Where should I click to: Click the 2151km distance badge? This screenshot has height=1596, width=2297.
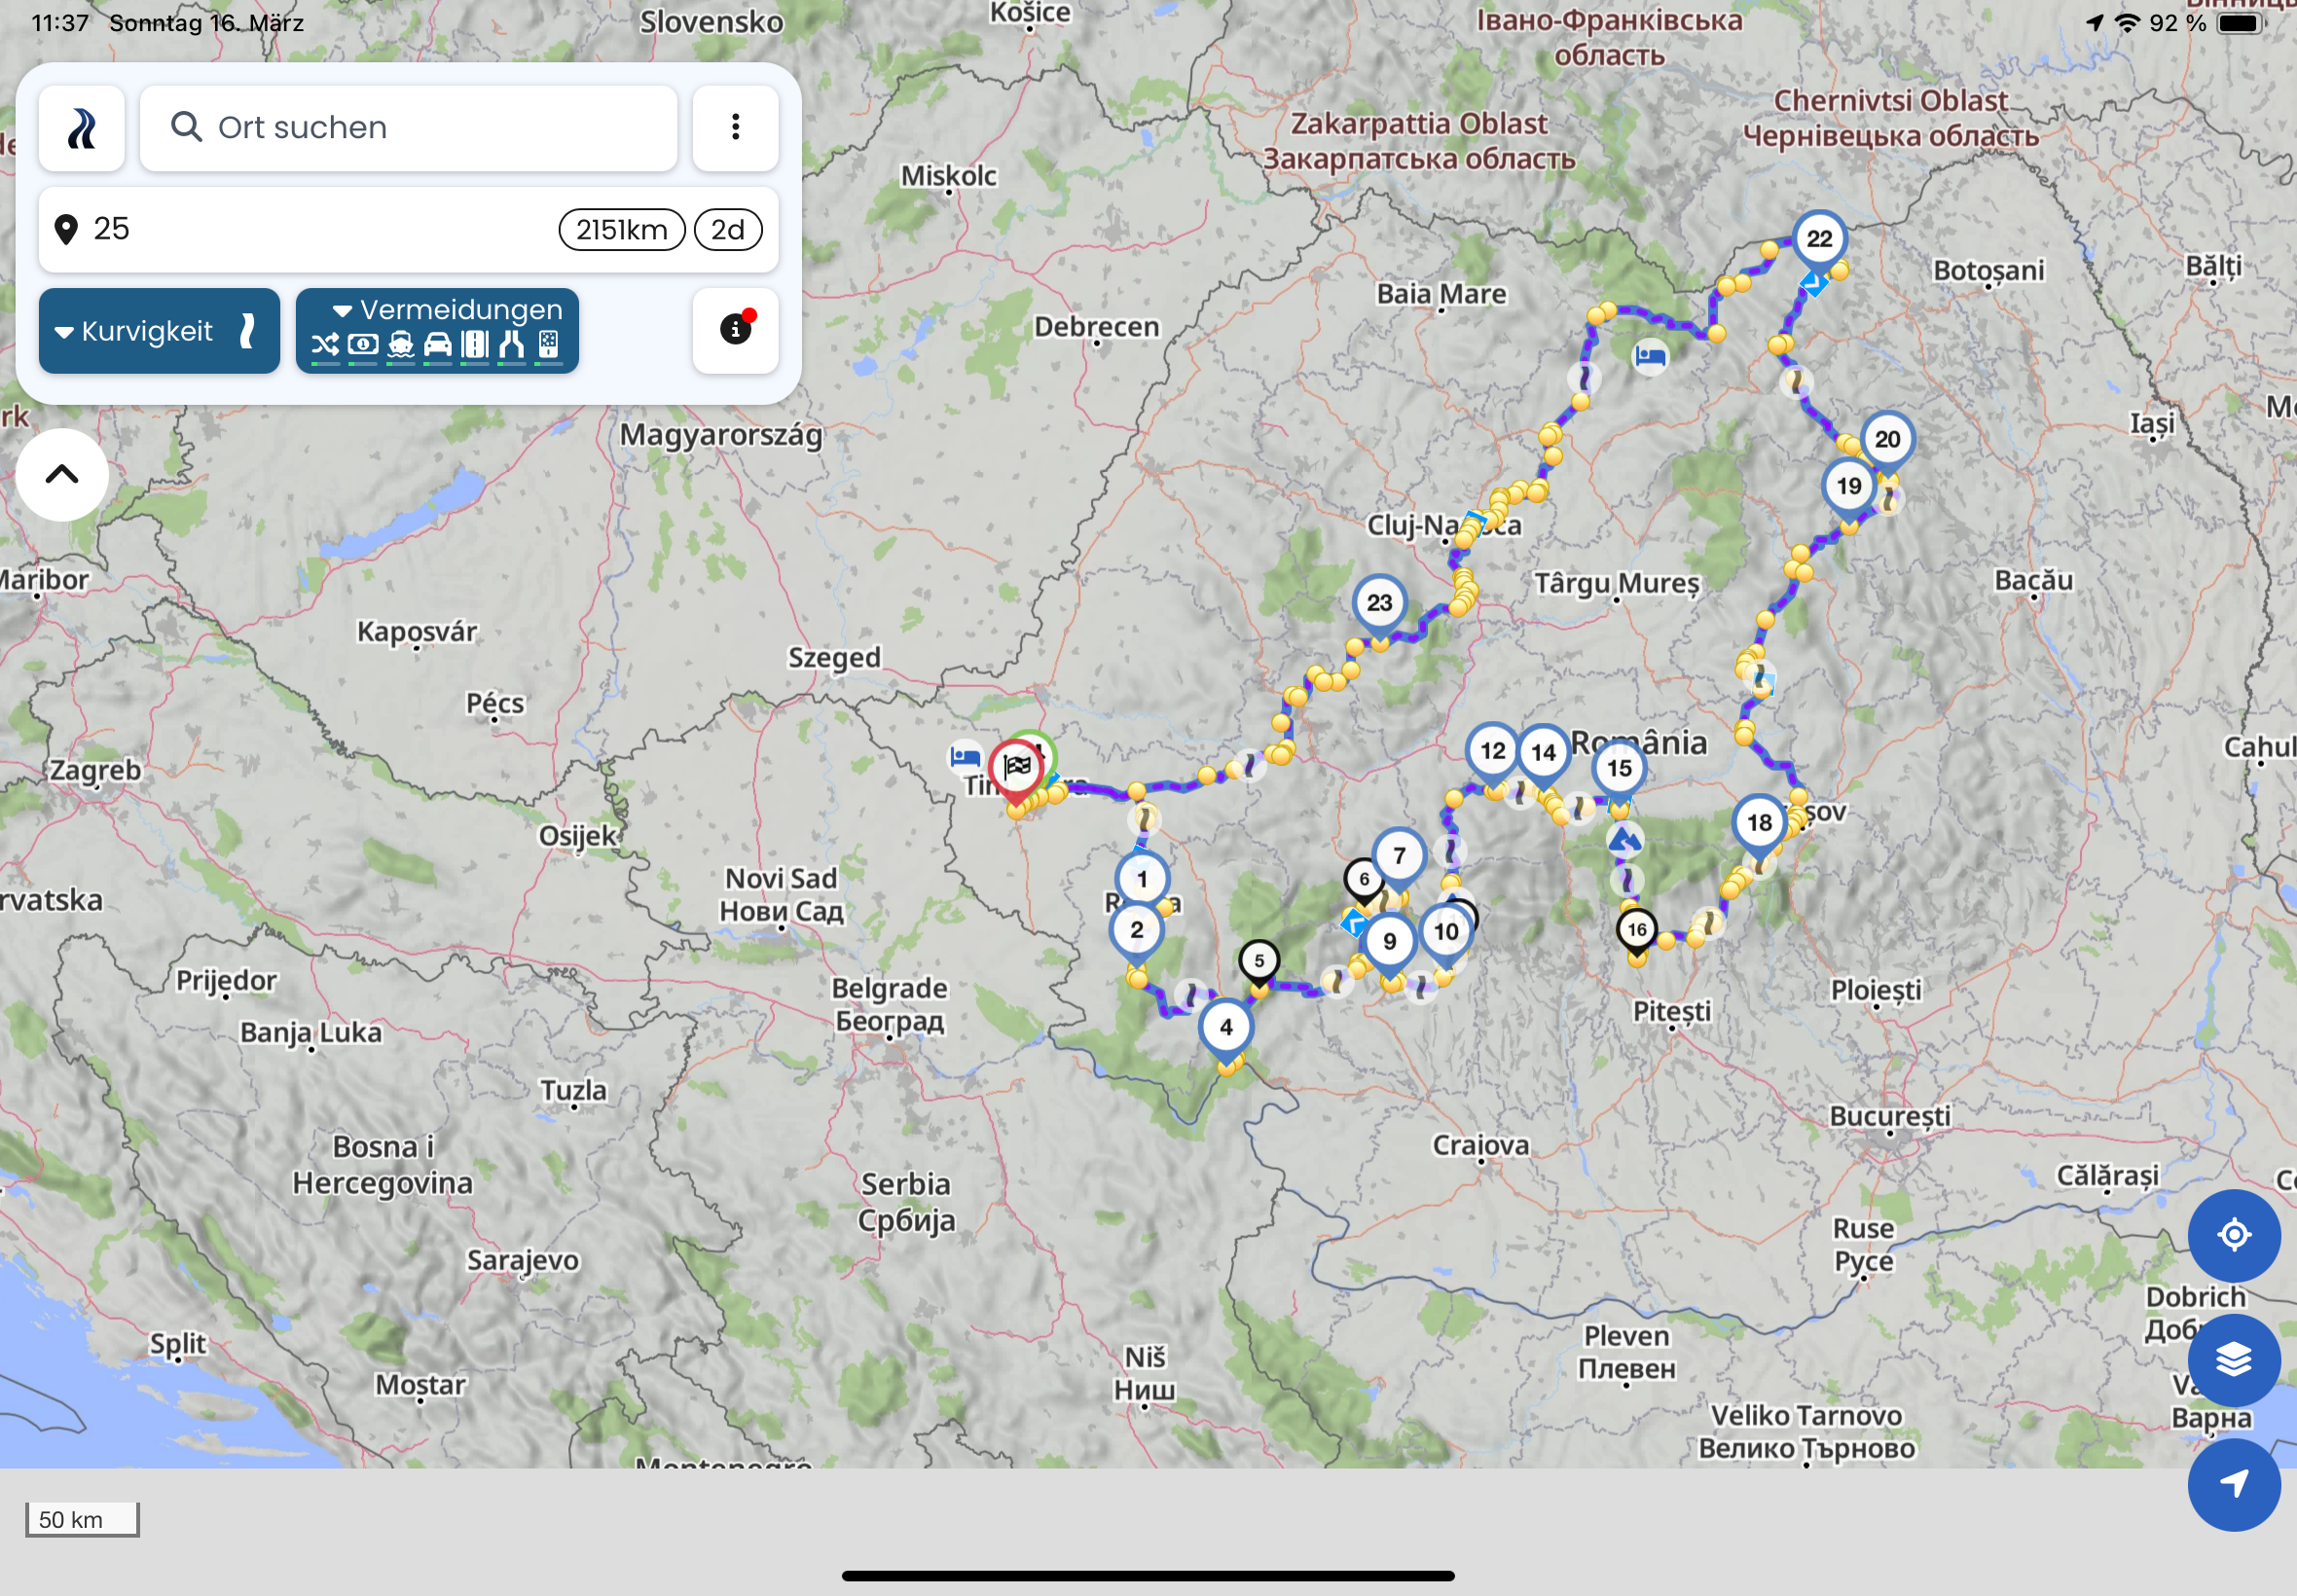[x=621, y=230]
